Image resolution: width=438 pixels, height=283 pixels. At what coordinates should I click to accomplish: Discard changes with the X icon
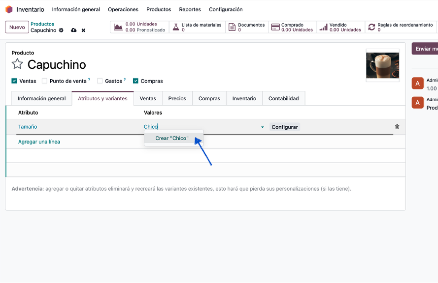click(x=83, y=30)
